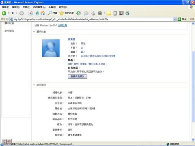
Task: Print the page with the printer icon
Action: pos(93,13)
